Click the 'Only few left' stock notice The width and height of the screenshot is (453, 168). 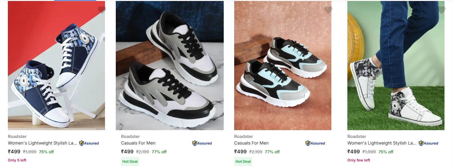pos(359,160)
